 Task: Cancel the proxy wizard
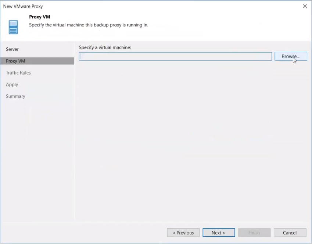point(290,233)
